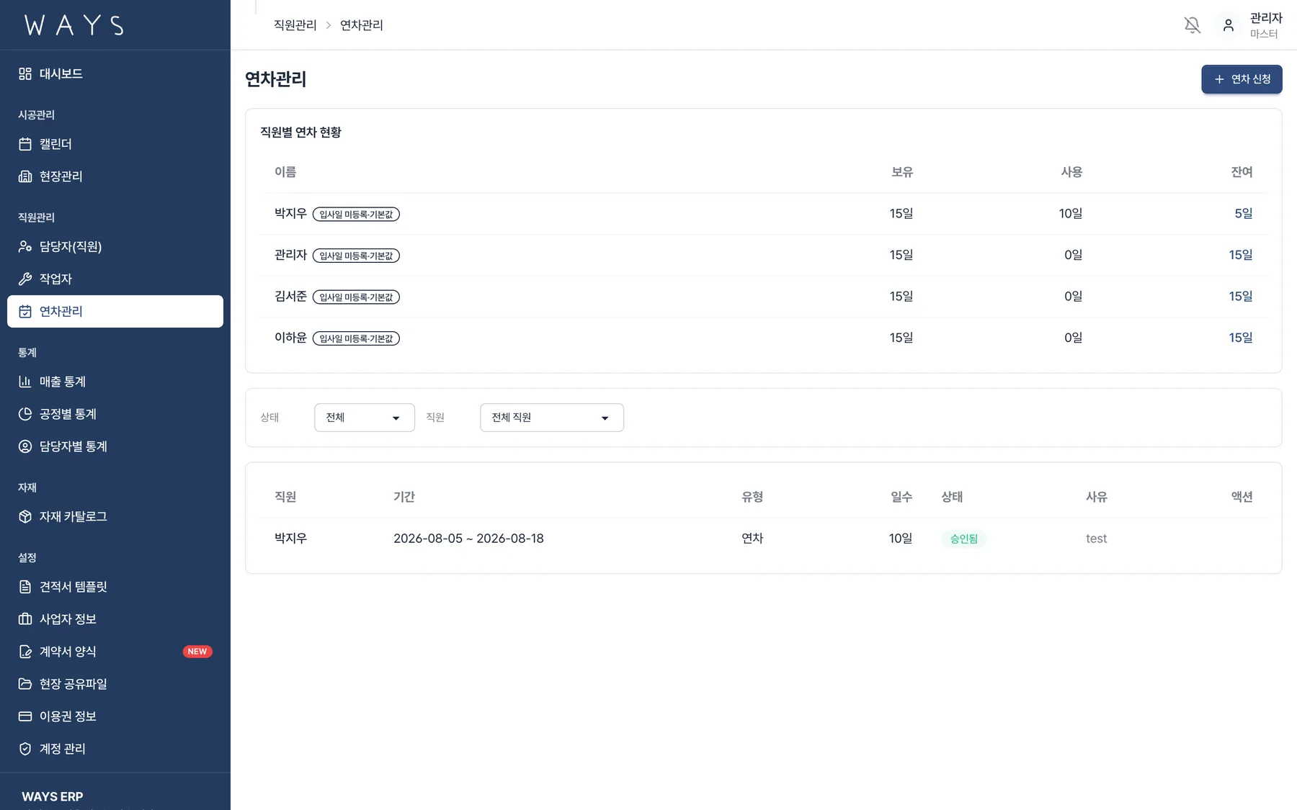Click the document icon beside 견적서 템플릿
Screen dimensions: 1297x810
[x=25, y=587]
